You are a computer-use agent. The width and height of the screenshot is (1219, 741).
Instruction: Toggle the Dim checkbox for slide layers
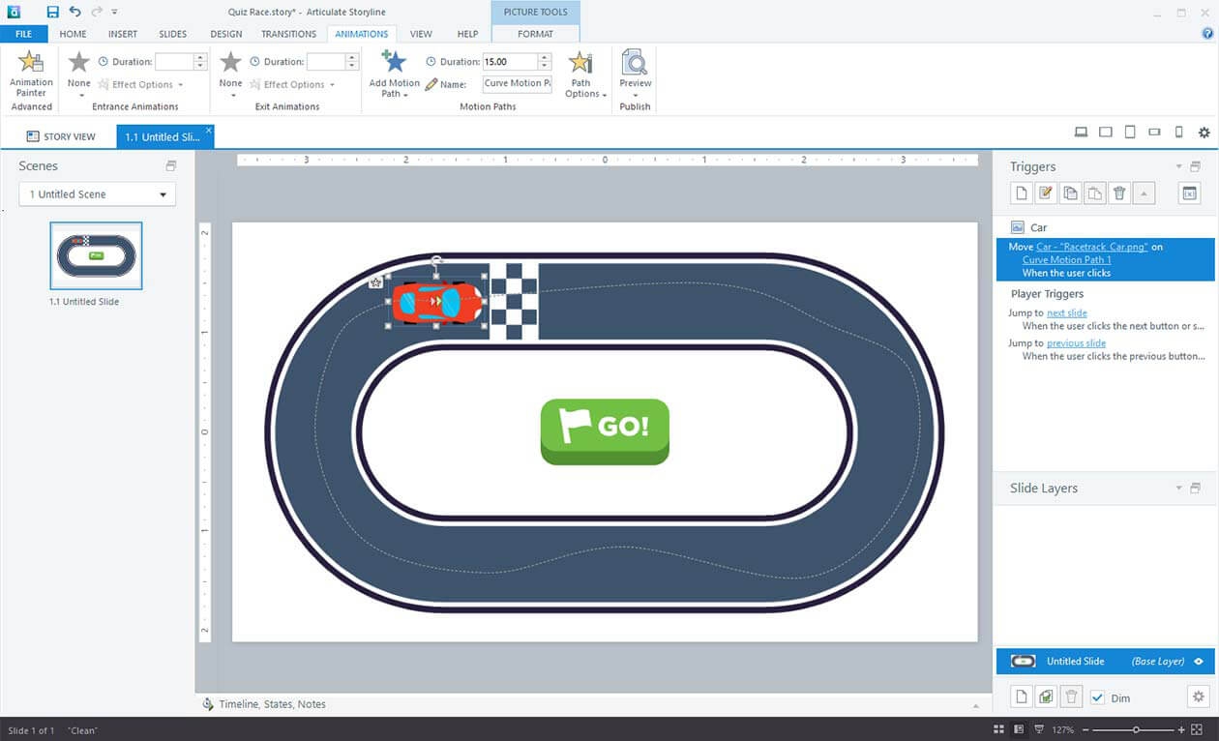tap(1097, 697)
